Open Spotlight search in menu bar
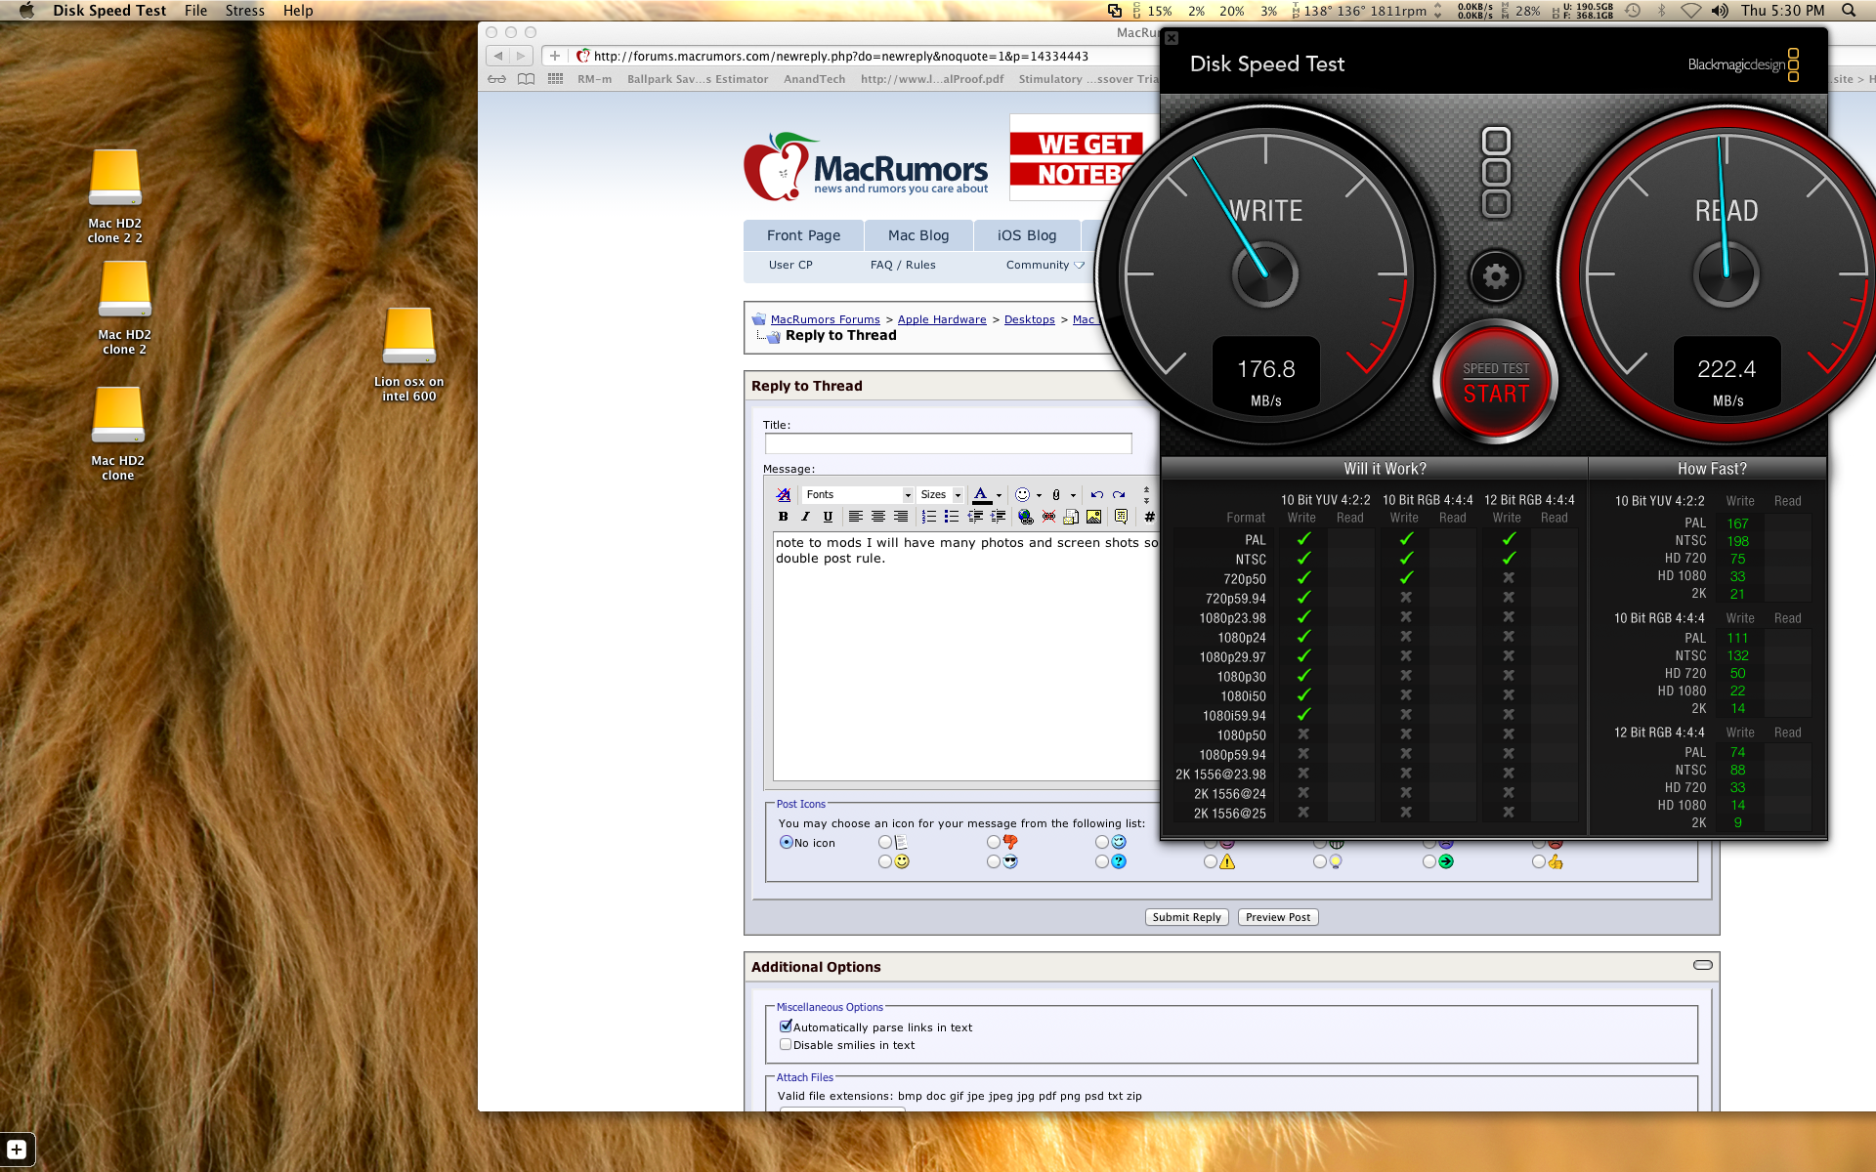 click(1848, 11)
